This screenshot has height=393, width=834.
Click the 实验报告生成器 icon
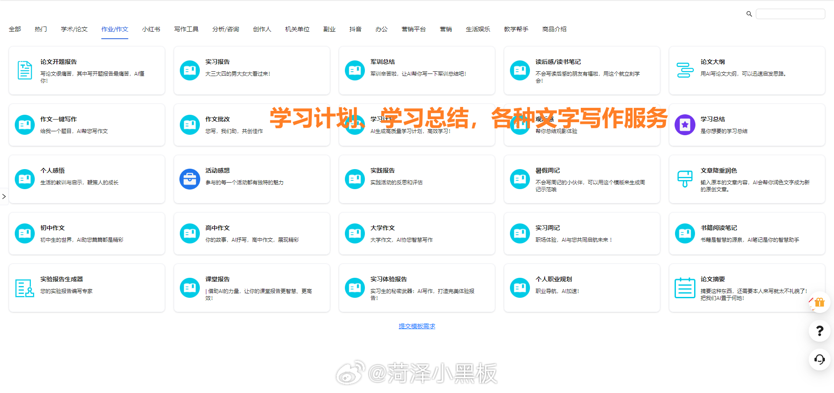click(x=25, y=288)
